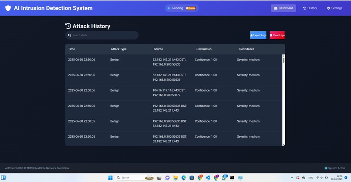Click the Attack Type column header
The image size is (351, 182).
tap(118, 49)
